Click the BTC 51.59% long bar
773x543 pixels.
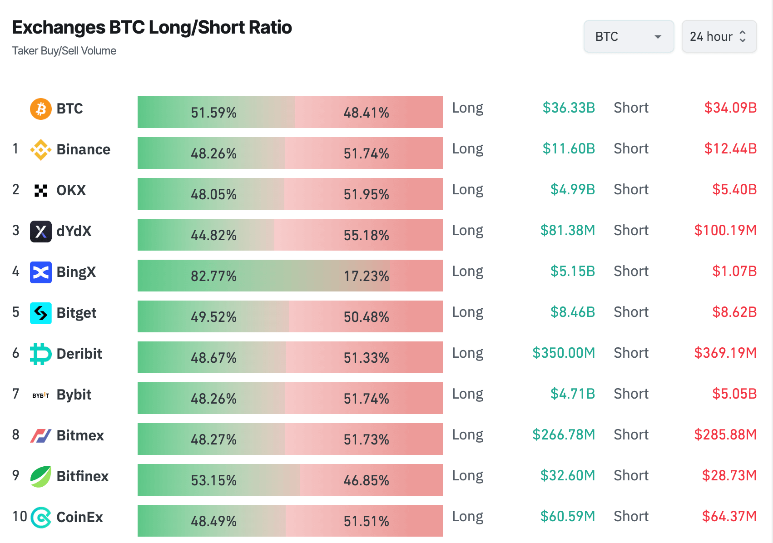click(x=216, y=112)
